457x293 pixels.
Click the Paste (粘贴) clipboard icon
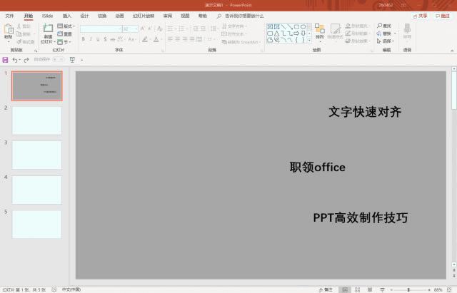click(x=9, y=29)
